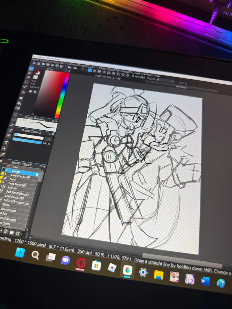Pick a hue on the rainbow color bar
This screenshot has width=232, height=309.
(x=63, y=95)
